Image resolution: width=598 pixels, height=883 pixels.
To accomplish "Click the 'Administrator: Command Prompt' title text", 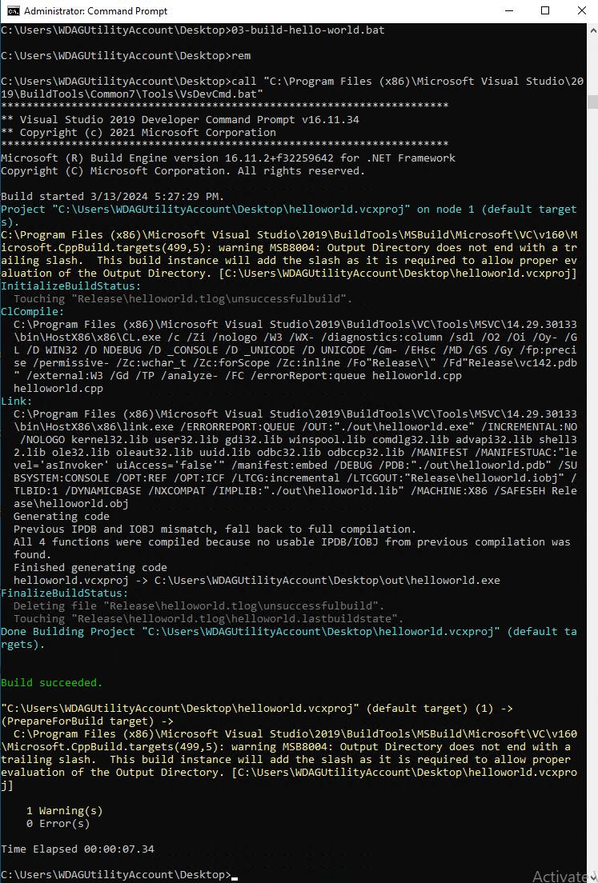I will [x=96, y=11].
